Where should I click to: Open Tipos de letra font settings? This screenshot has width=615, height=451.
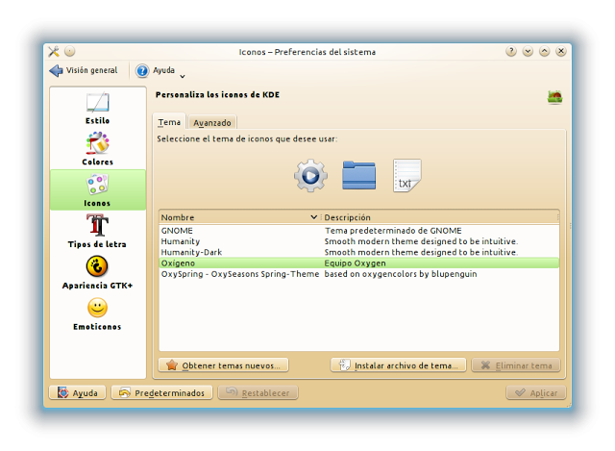[x=97, y=231]
